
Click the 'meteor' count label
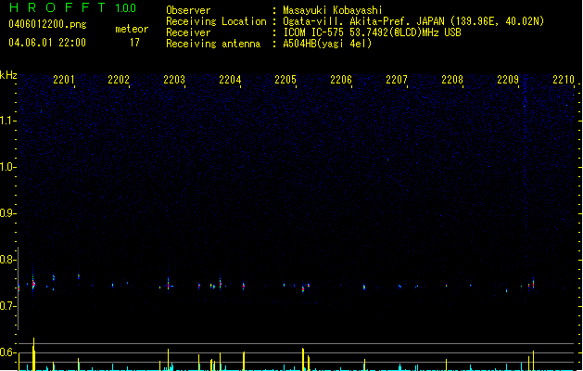(132, 29)
